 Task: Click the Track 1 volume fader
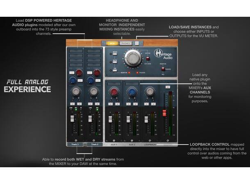click(x=72, y=119)
